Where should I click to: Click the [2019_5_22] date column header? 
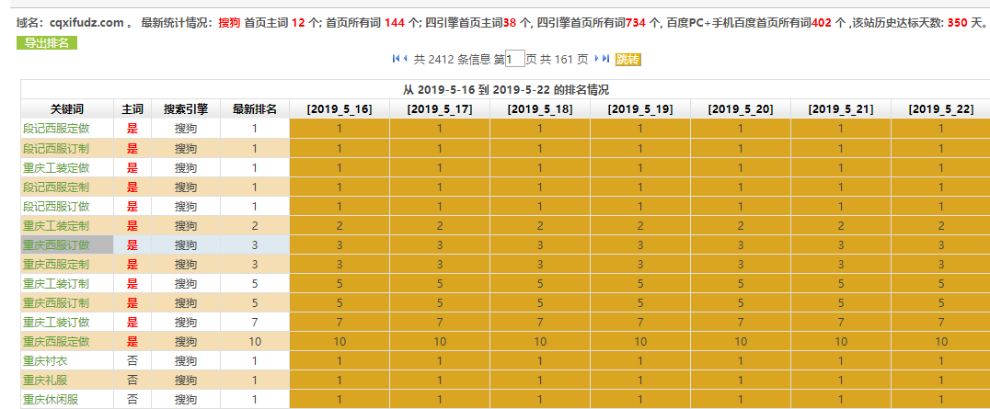click(940, 108)
